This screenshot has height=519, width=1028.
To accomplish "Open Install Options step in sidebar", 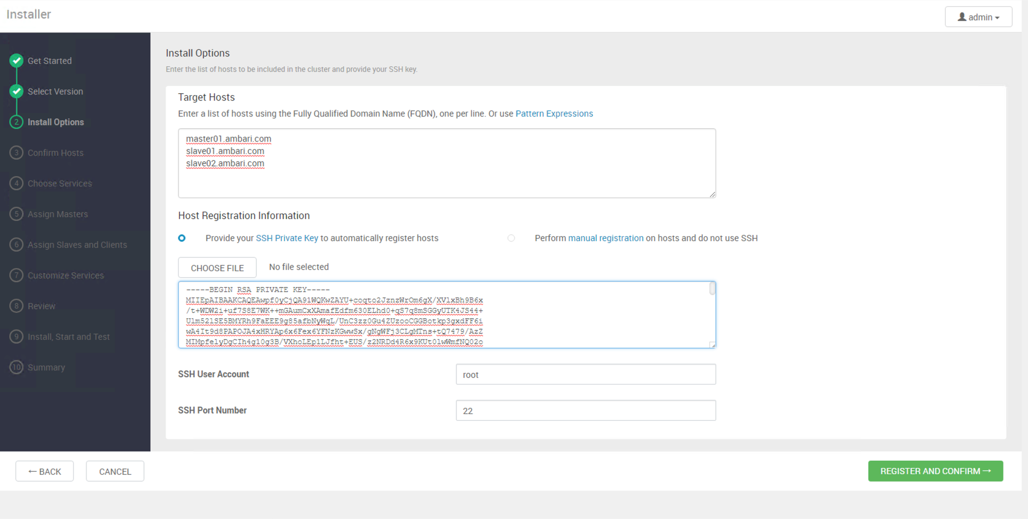I will pos(56,122).
